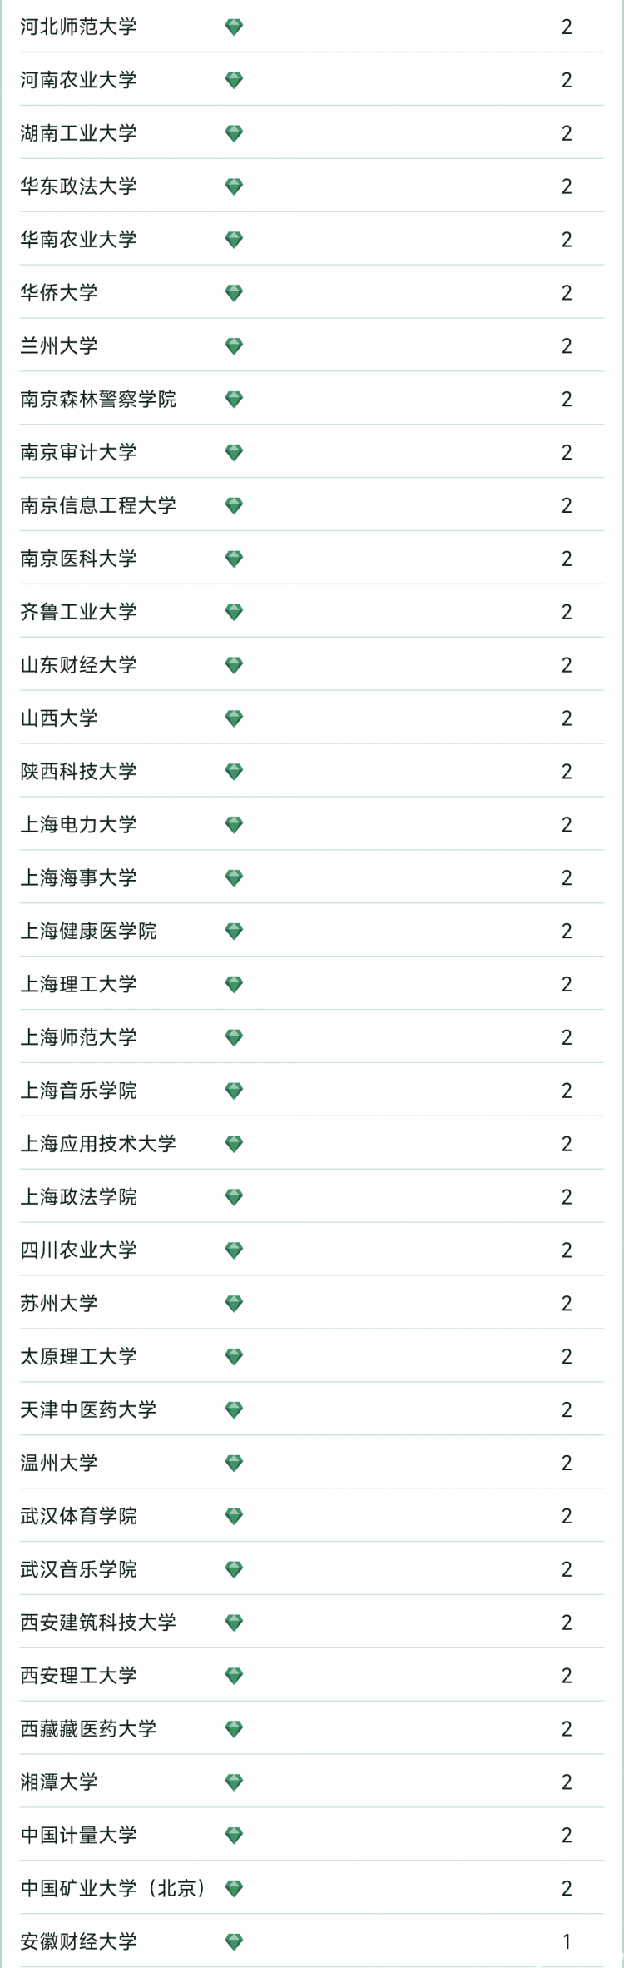Select the 上海健康医学院 row name
Image resolution: width=624 pixels, height=1968 pixels.
coord(89,931)
